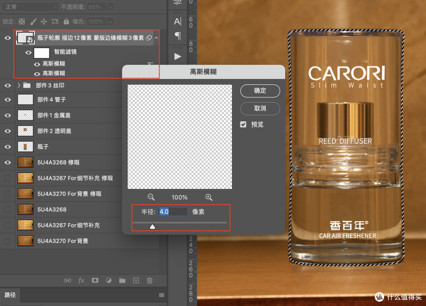Click 确定 in the Gaussian blur dialog
This screenshot has width=426, height=306.
[260, 91]
